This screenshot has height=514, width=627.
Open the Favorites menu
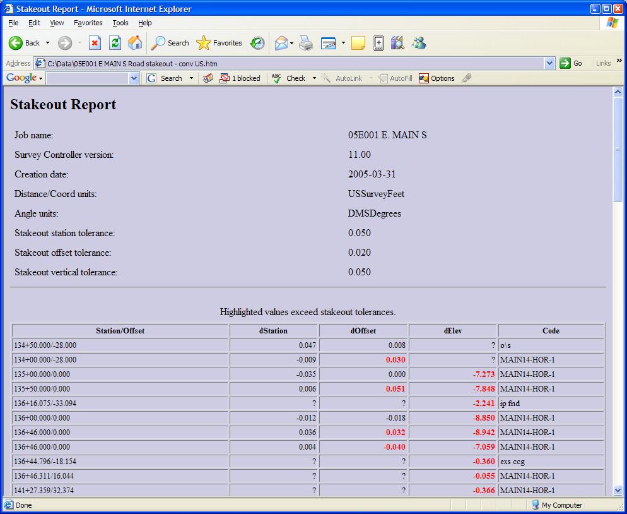point(88,23)
